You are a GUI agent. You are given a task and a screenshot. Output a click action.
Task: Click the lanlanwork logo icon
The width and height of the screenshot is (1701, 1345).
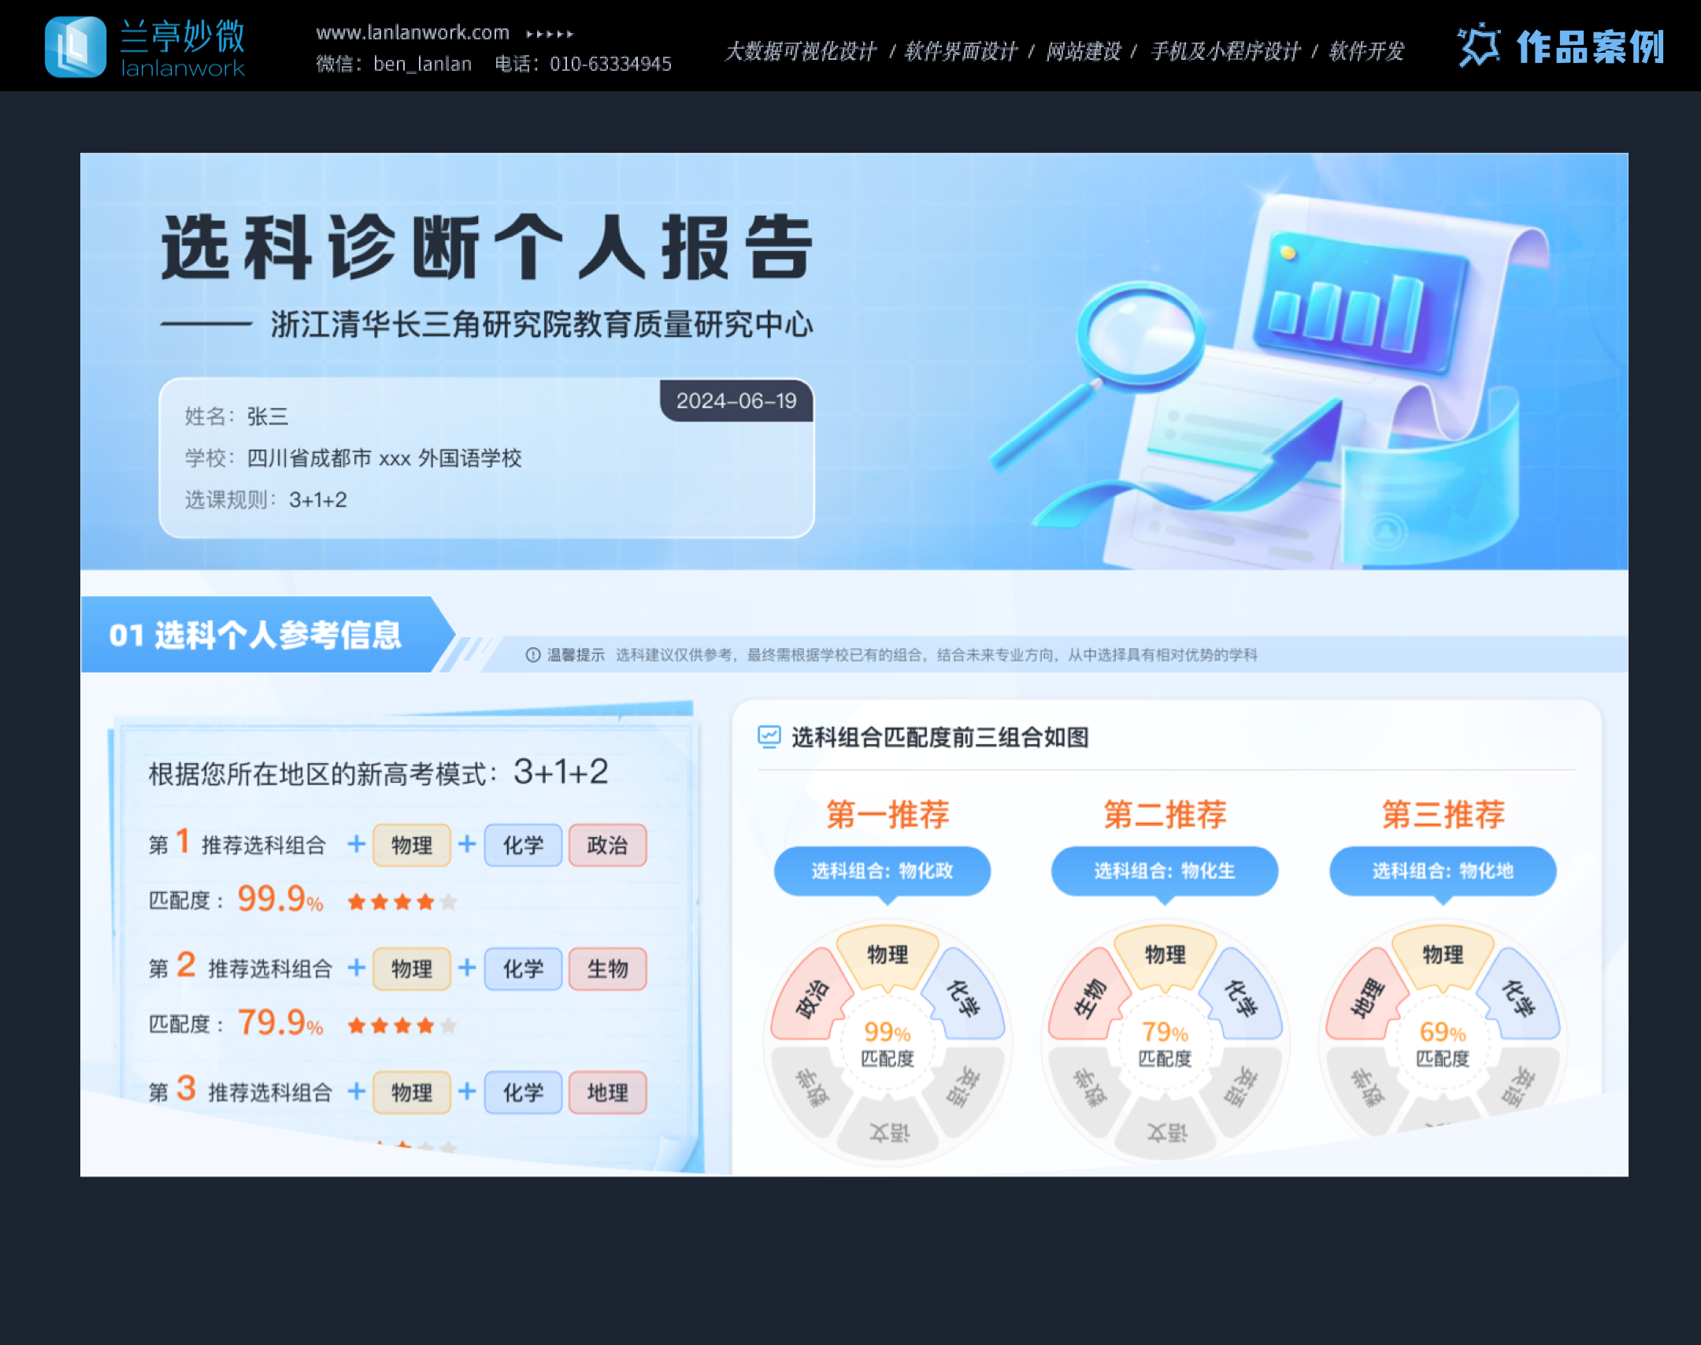click(75, 47)
